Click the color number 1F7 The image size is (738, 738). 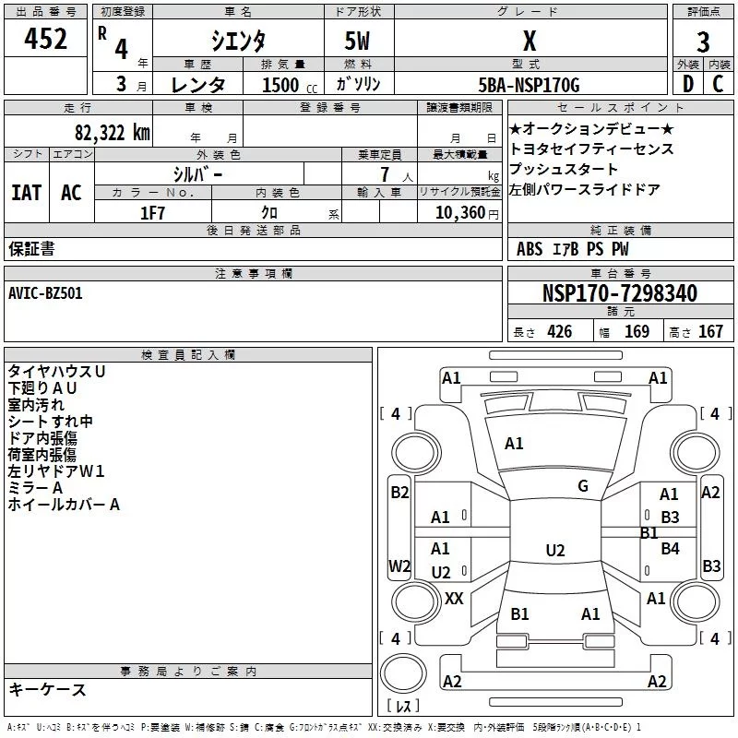tap(152, 212)
